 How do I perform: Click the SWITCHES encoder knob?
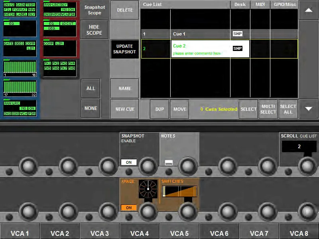tap(188, 212)
